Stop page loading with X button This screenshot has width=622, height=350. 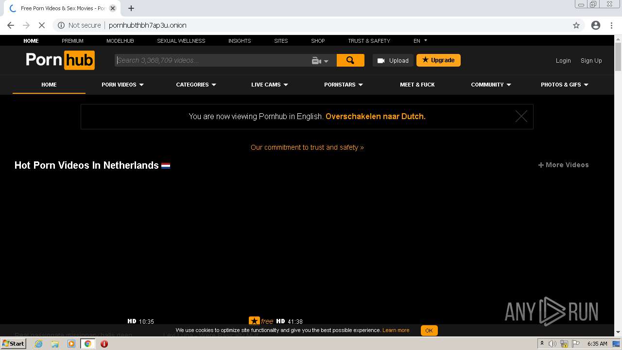tap(42, 25)
